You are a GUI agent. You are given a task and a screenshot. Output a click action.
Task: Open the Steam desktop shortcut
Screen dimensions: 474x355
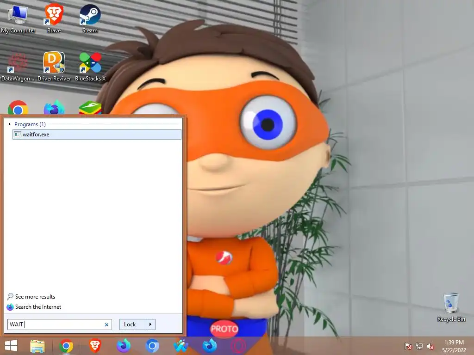(90, 18)
